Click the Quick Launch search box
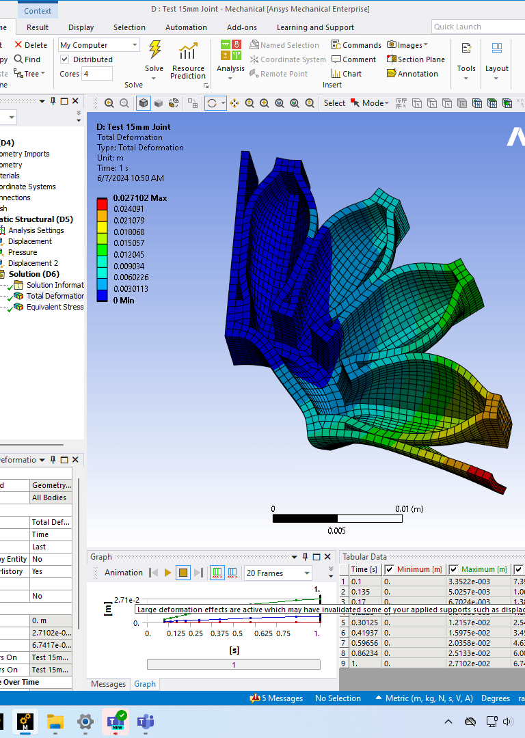This screenshot has width=525, height=738. tap(477, 27)
